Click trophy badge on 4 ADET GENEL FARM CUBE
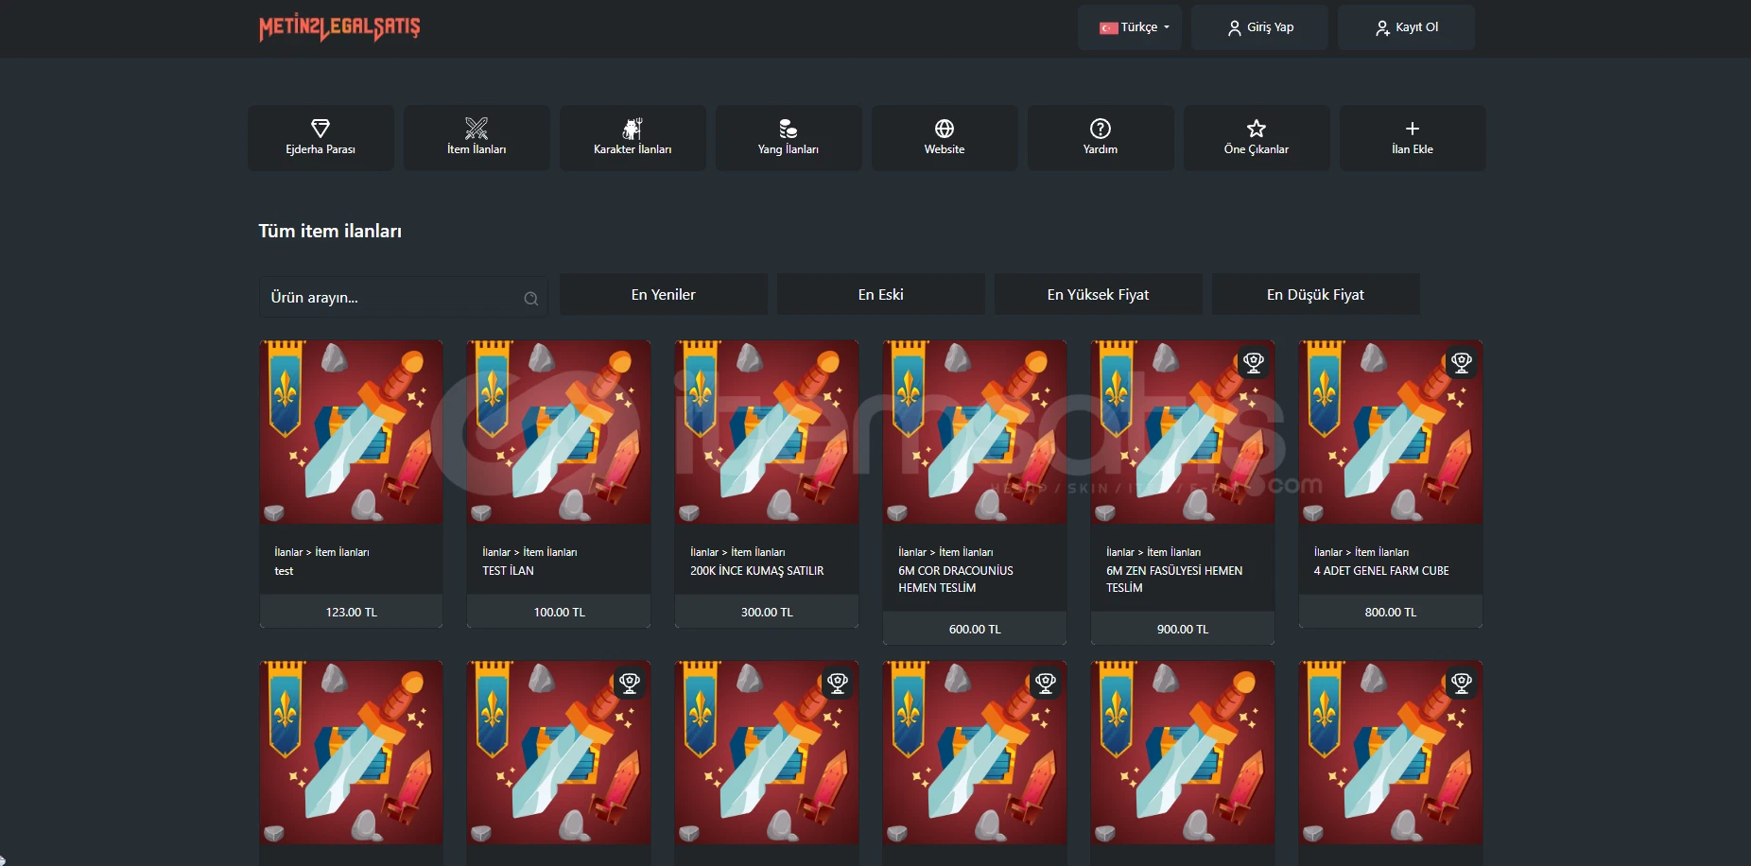1751x866 pixels. 1462,362
